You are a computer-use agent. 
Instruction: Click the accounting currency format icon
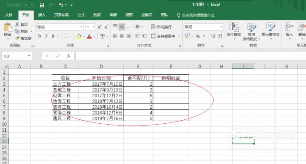(x=187, y=36)
